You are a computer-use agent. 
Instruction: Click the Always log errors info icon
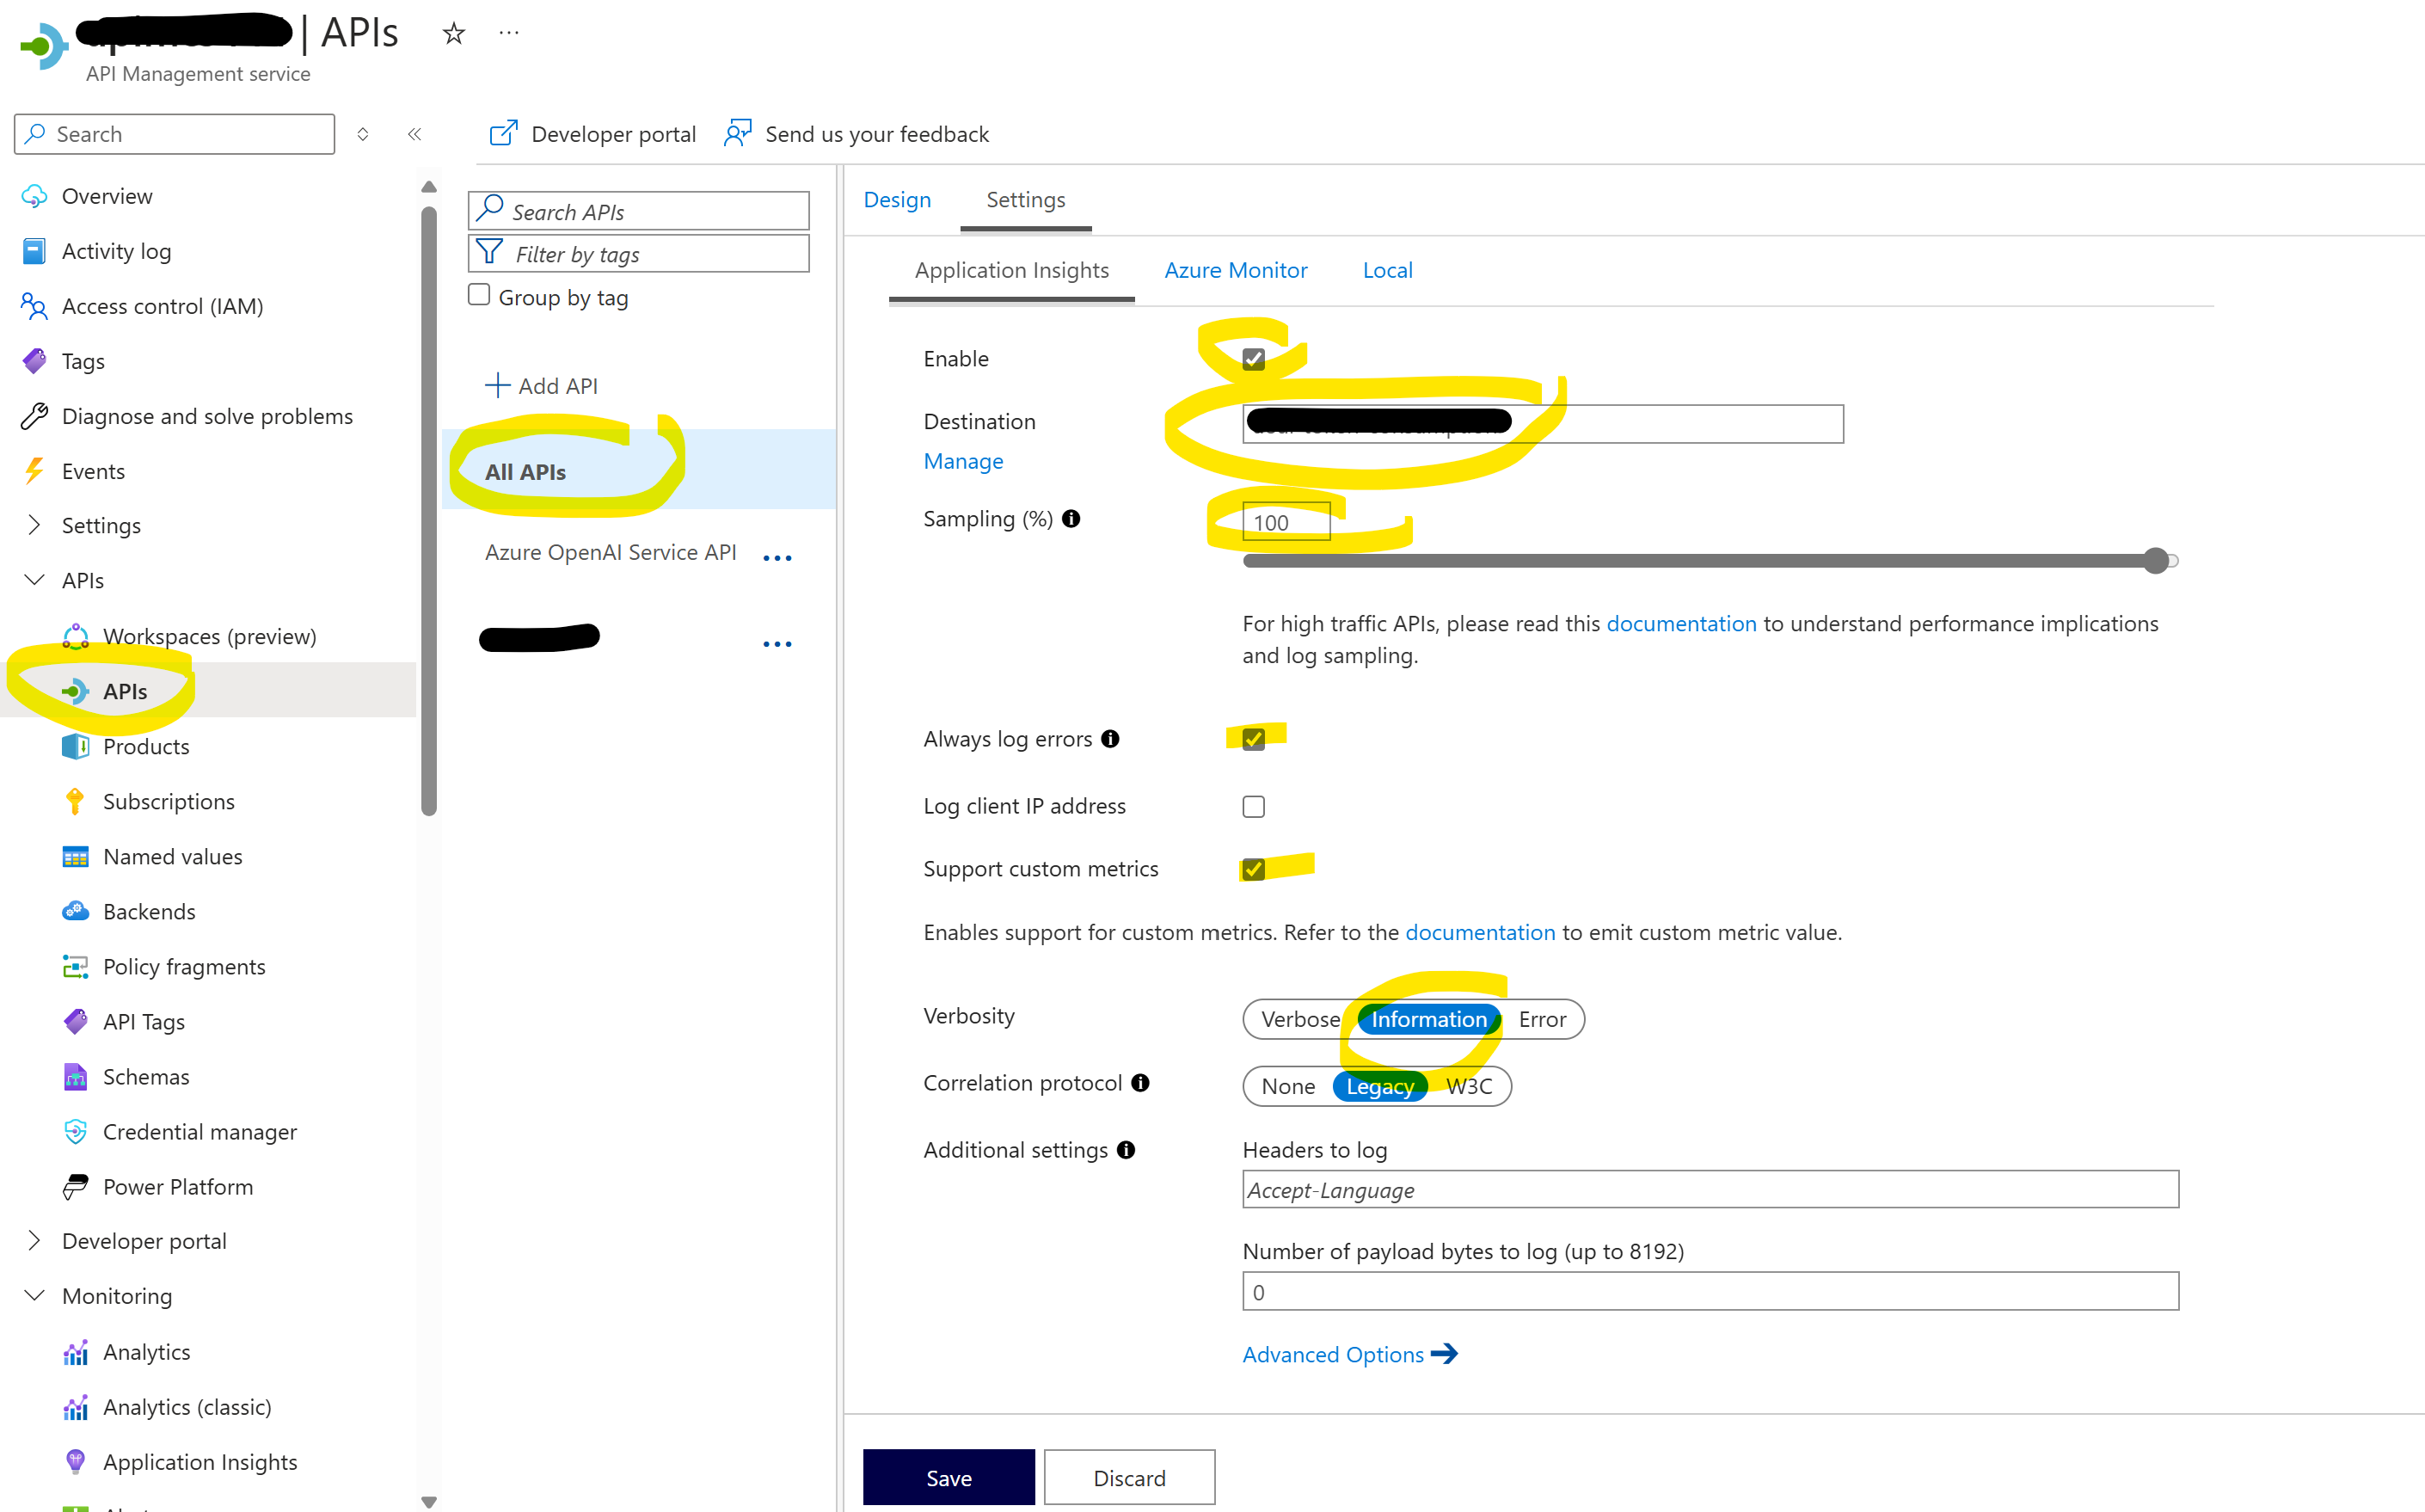point(1109,738)
